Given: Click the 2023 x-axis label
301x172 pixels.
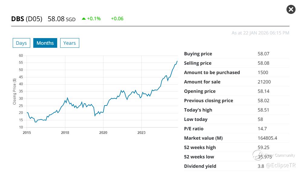Looking at the screenshot, I should [141, 132].
